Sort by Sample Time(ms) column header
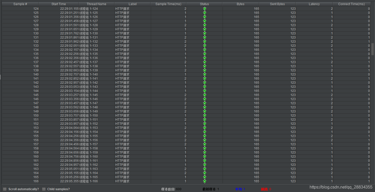This screenshot has width=375, height=192. [x=169, y=4]
